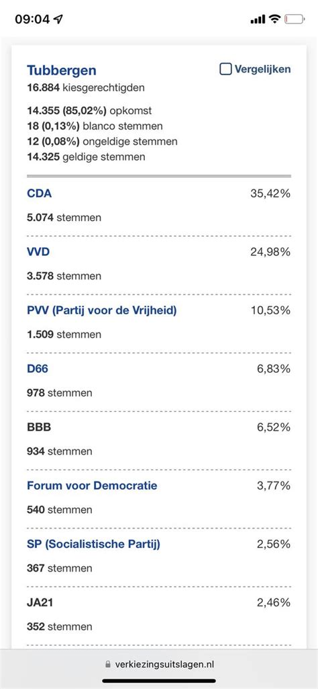Open the VVD party link
The width and height of the screenshot is (318, 689).
[39, 252]
